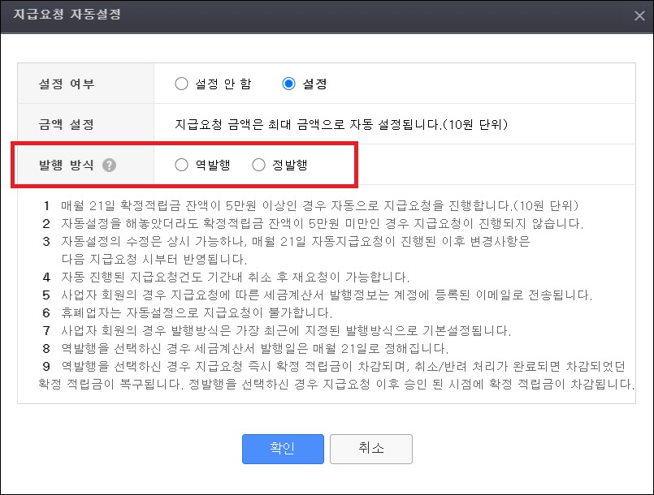Image resolution: width=654 pixels, height=495 pixels.
Task: Click the '발행 방식' row label
Action: [67, 165]
